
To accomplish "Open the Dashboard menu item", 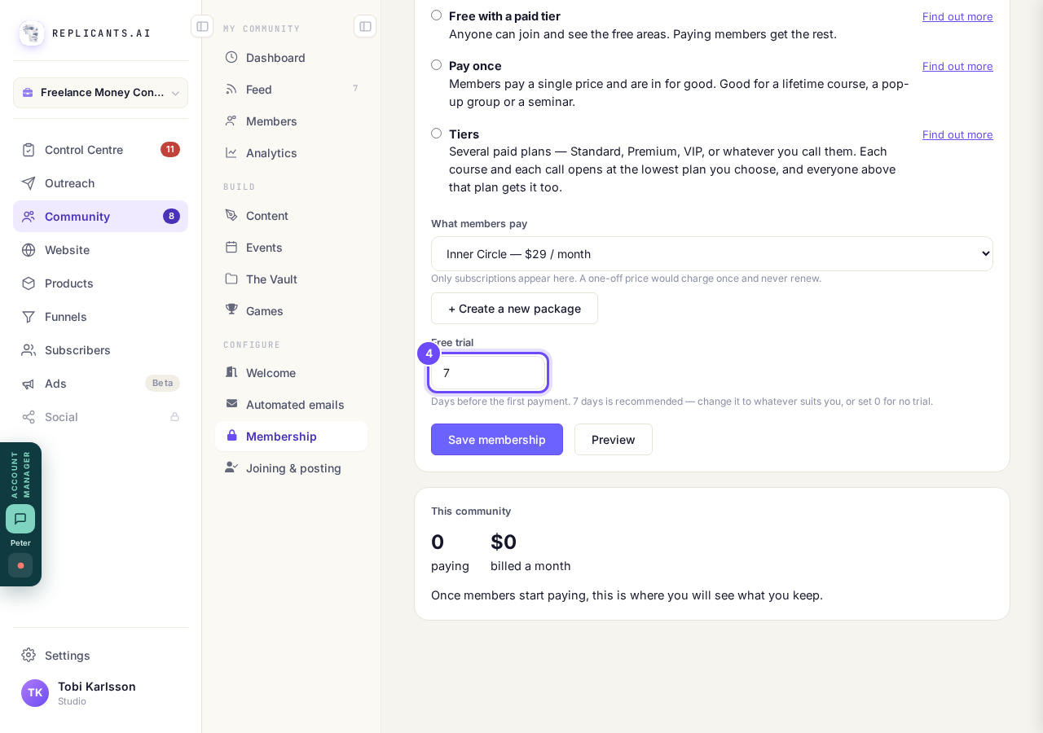I will (x=291, y=58).
